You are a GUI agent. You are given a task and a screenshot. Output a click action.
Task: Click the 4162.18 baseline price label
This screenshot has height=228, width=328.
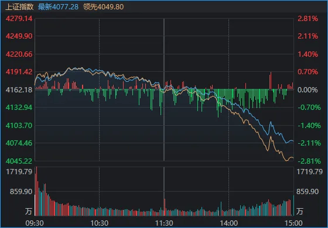click(x=19, y=90)
